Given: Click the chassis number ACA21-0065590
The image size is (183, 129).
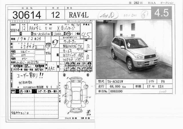Looking at the screenshot, I should tap(27, 63).
